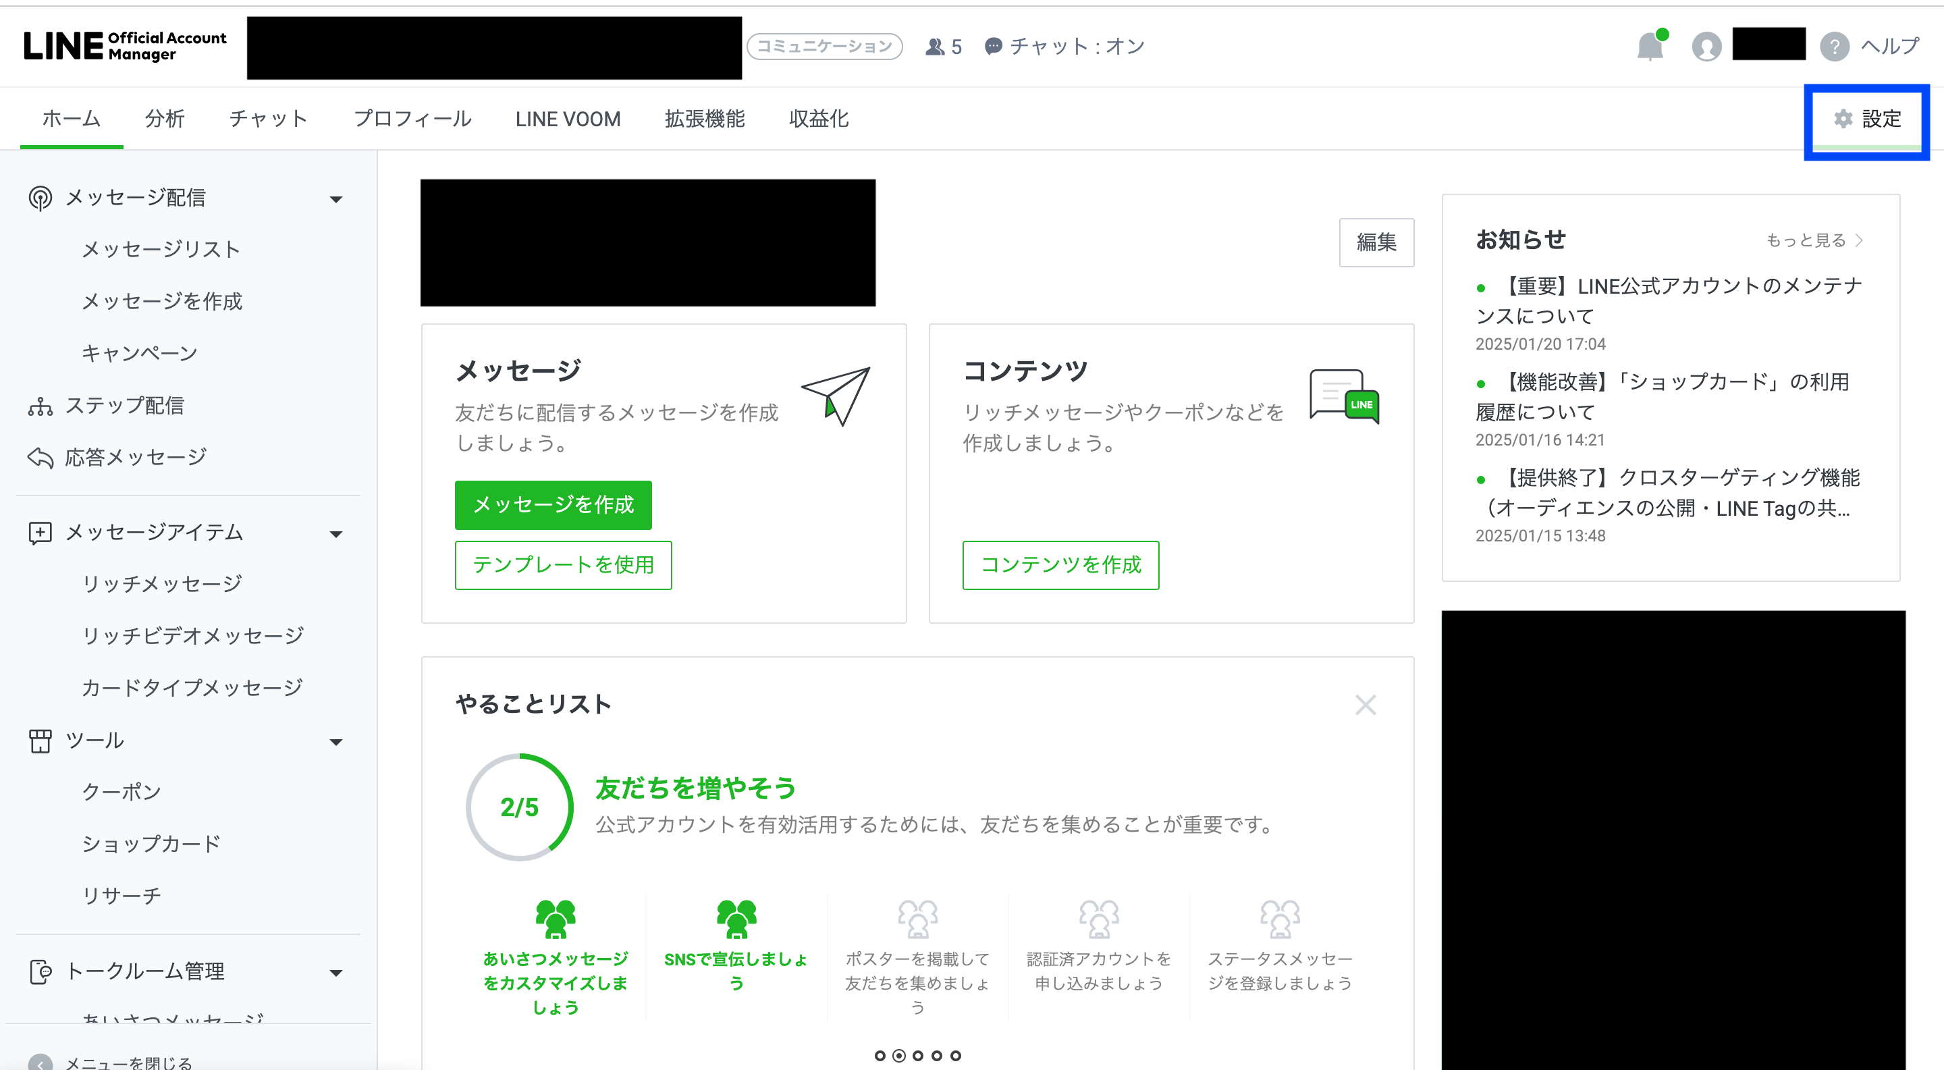Collapse the ツール section arrow
The height and width of the screenshot is (1070, 1944).
pos(336,742)
